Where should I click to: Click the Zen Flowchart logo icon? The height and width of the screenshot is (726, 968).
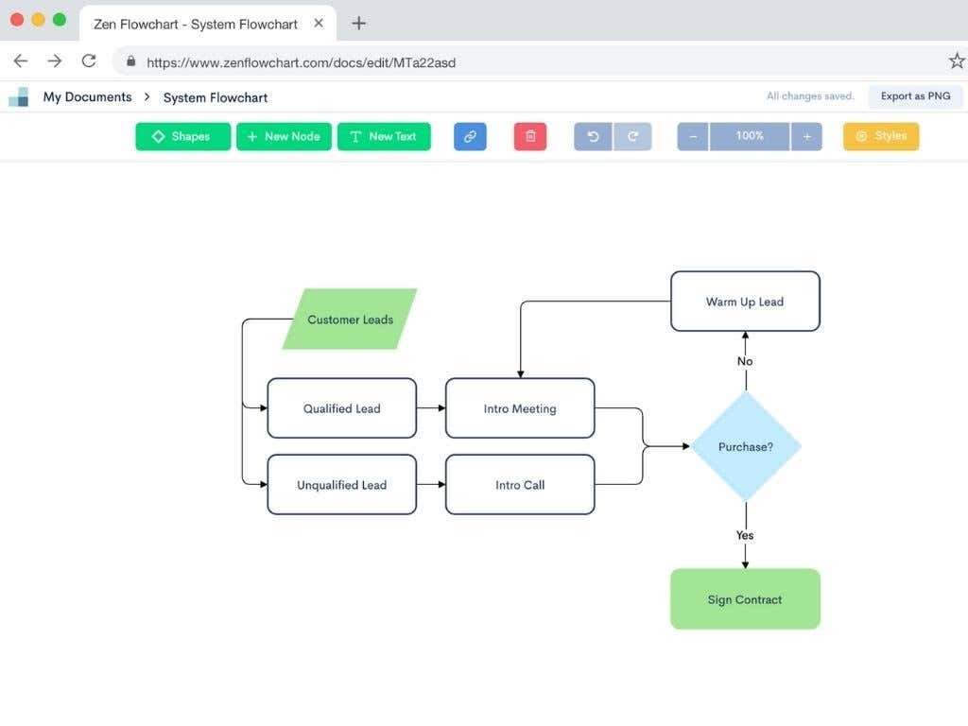point(19,96)
